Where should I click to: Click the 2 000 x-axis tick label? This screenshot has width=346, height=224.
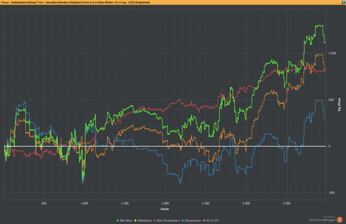tap(165, 203)
